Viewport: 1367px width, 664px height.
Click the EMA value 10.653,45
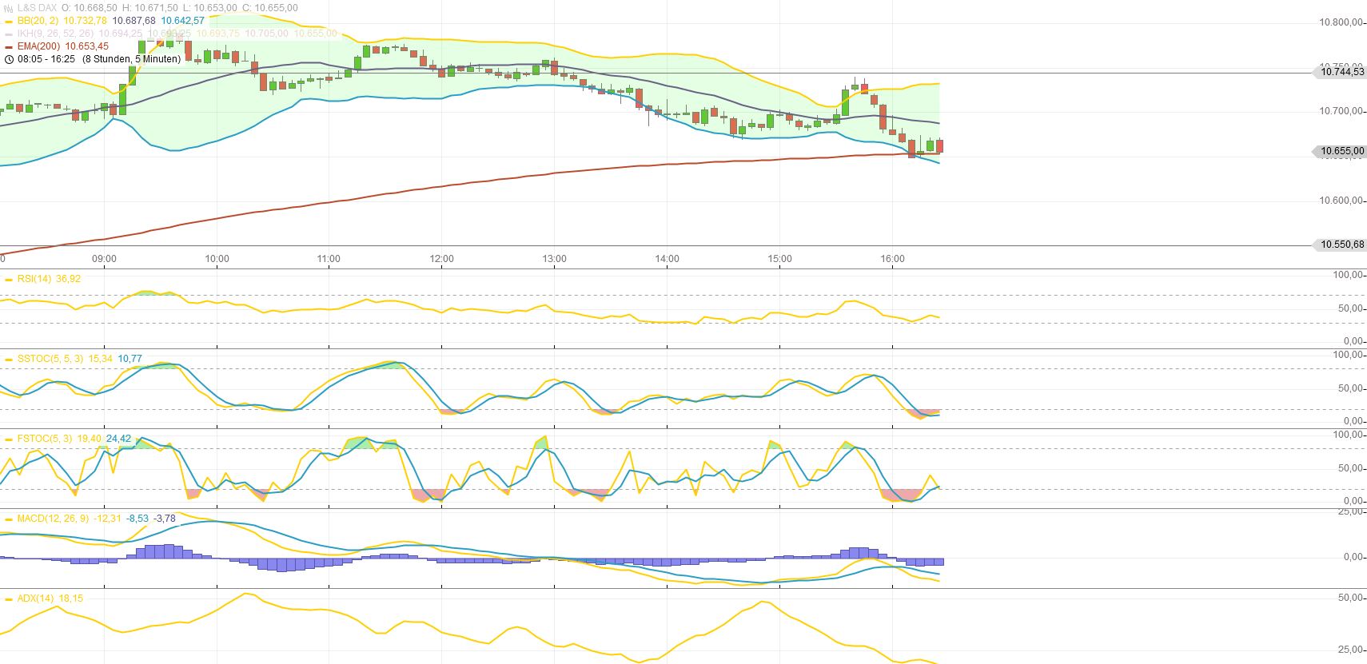pos(87,46)
